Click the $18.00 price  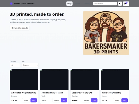[x=14, y=100]
